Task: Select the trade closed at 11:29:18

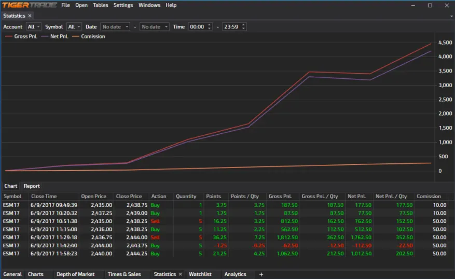Action: tap(225, 238)
